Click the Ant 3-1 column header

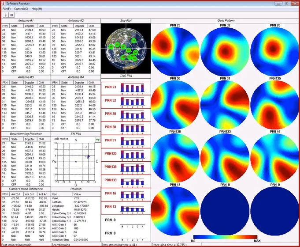(30, 194)
